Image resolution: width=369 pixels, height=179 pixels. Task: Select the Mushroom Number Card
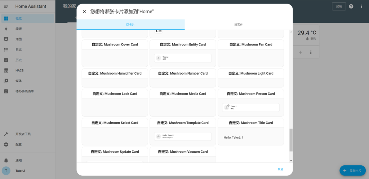click(x=183, y=78)
